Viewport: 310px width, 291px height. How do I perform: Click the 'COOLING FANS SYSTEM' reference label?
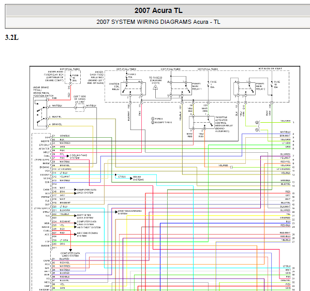coord(79,157)
